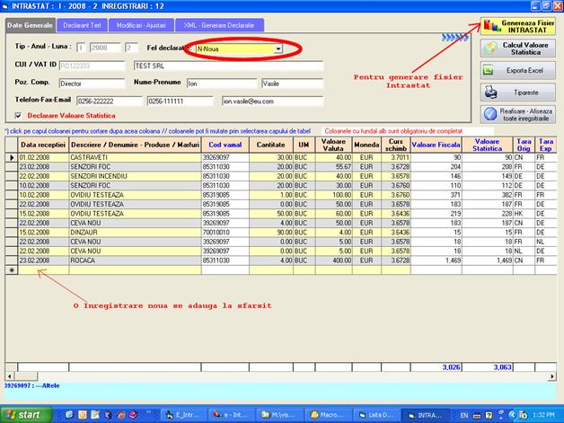Sort by Cod vamal column header

pos(225,145)
